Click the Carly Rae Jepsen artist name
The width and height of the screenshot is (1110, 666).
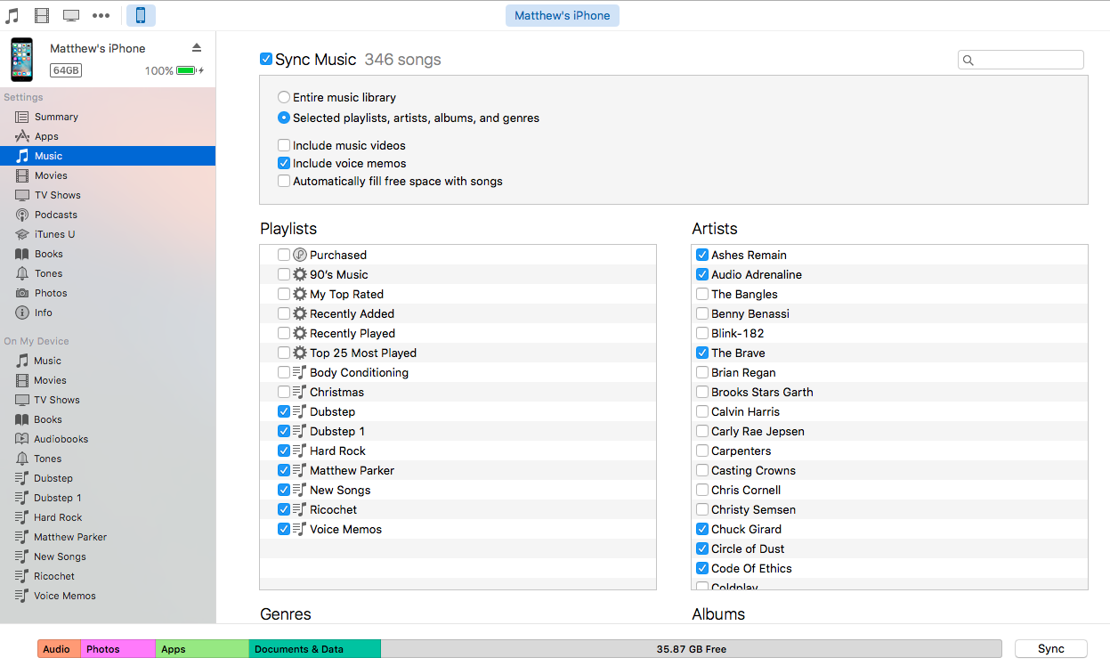click(758, 431)
